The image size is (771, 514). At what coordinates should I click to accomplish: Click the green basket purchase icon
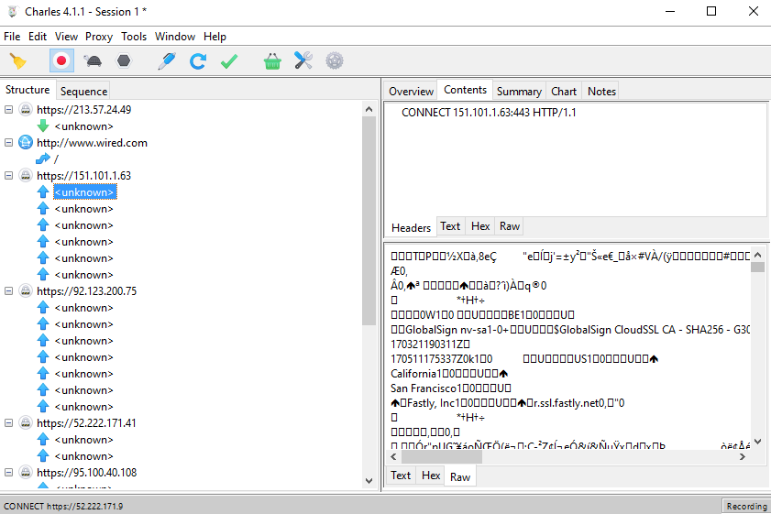pos(272,61)
